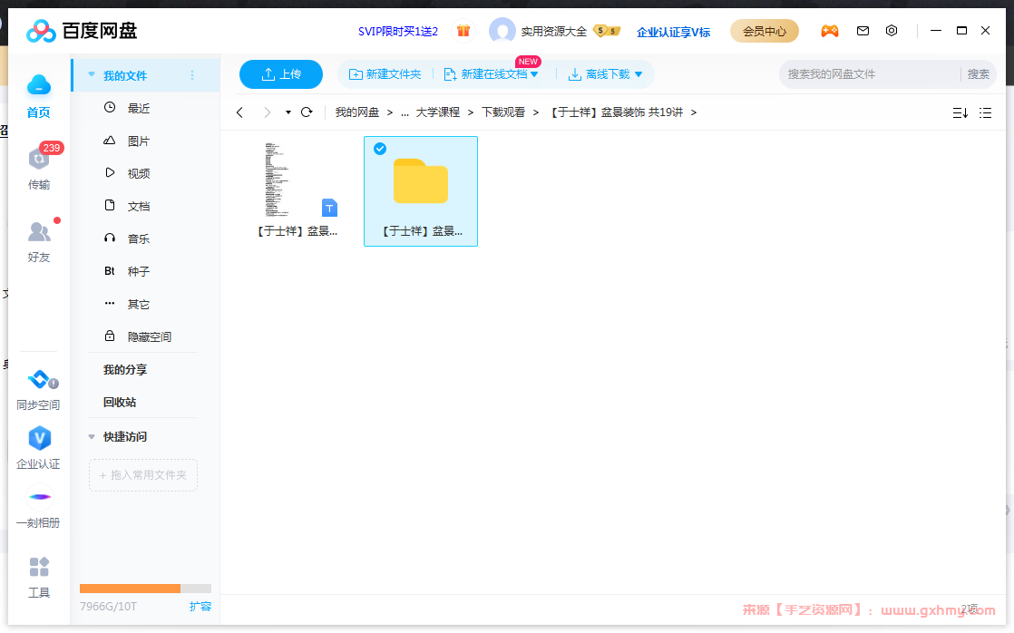Open the 工具 tools grid icon
The width and height of the screenshot is (1014, 633).
click(x=38, y=568)
